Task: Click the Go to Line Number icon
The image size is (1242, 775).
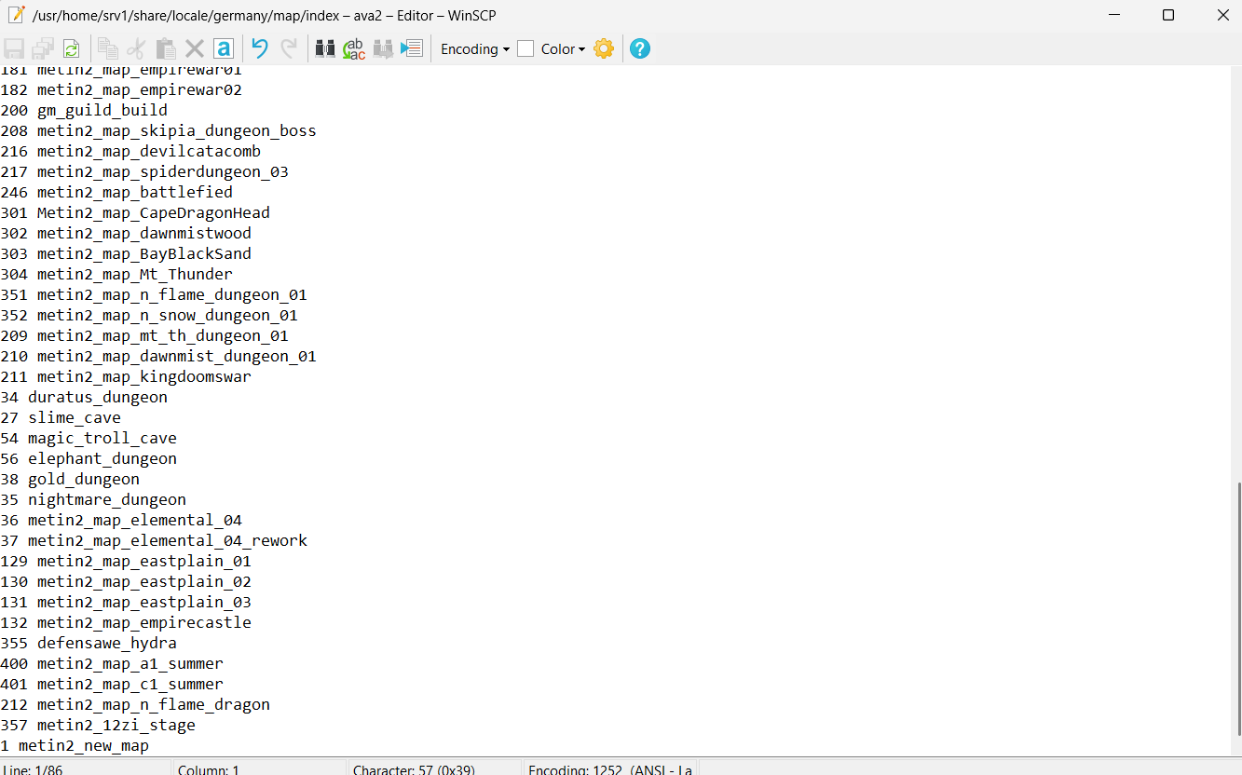Action: 412,48
